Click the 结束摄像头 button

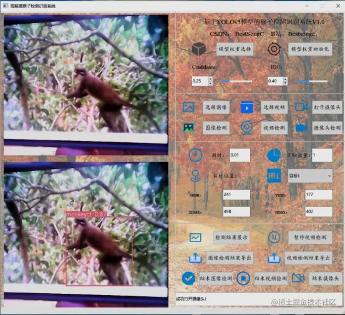click(326, 278)
